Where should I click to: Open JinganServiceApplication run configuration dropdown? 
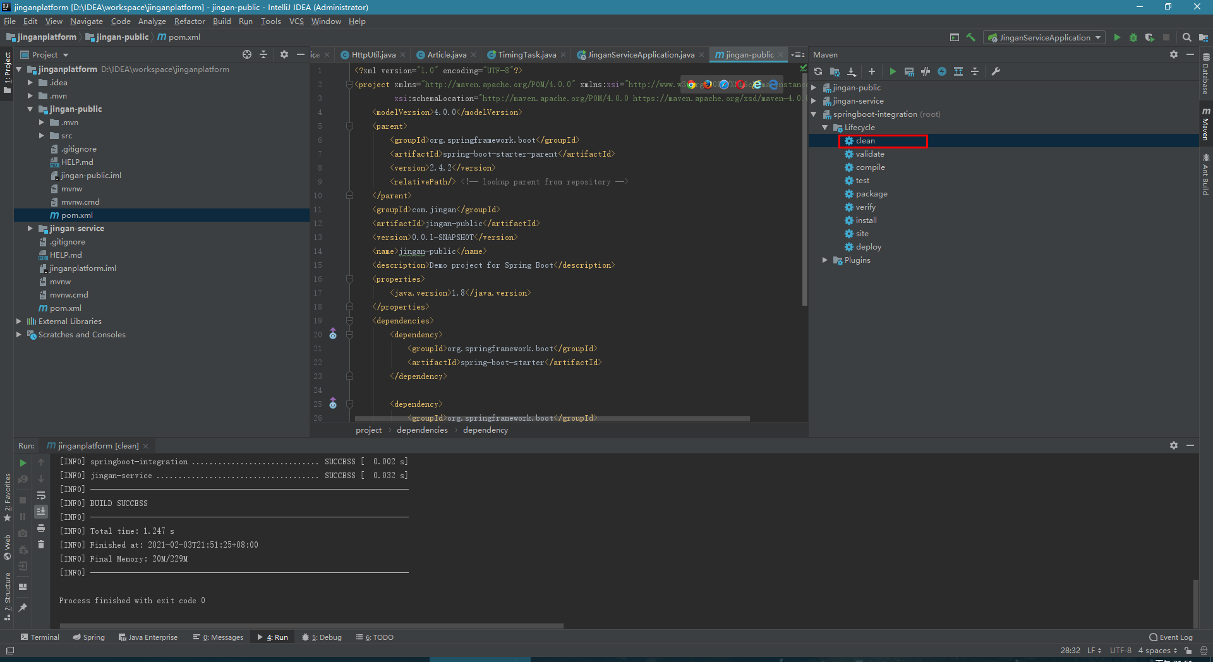[x=1044, y=38]
